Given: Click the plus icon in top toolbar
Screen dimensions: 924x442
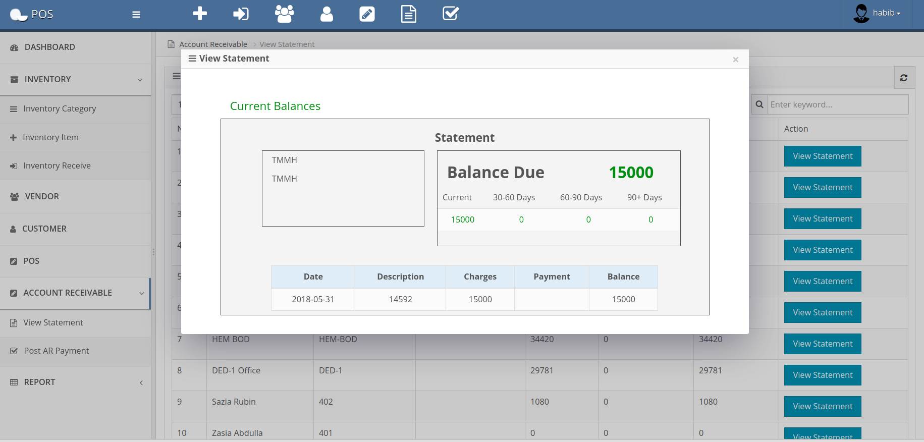Looking at the screenshot, I should 200,14.
